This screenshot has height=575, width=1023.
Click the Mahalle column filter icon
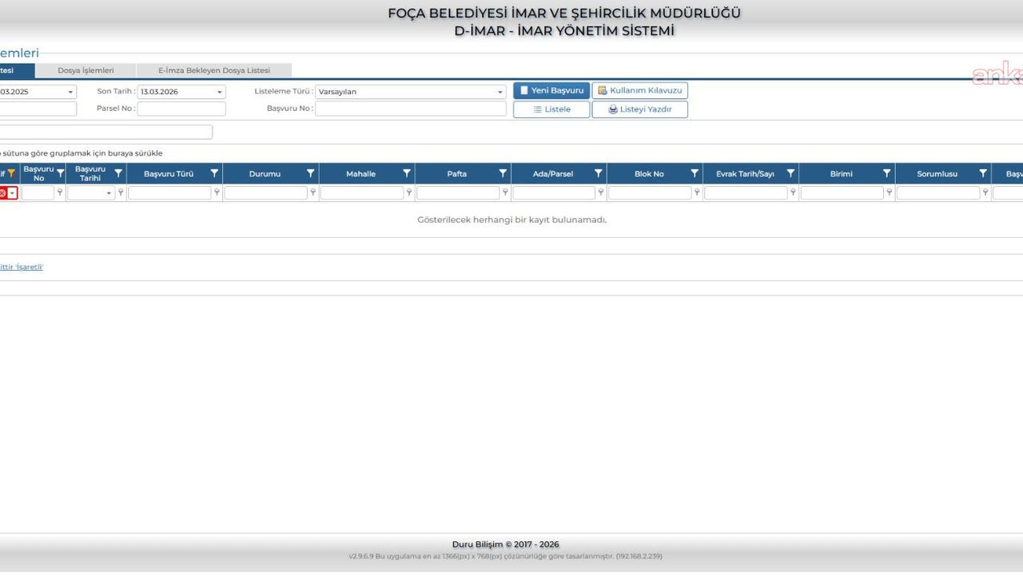[407, 173]
